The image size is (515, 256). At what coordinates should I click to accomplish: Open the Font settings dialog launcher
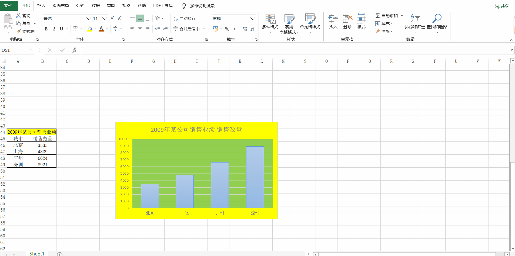point(123,40)
